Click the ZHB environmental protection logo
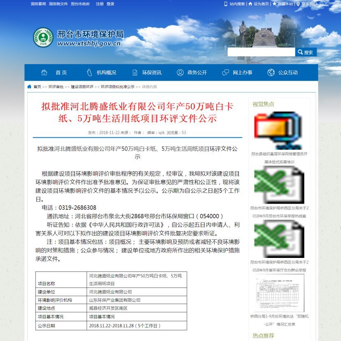The image size is (341, 341). tap(43, 37)
